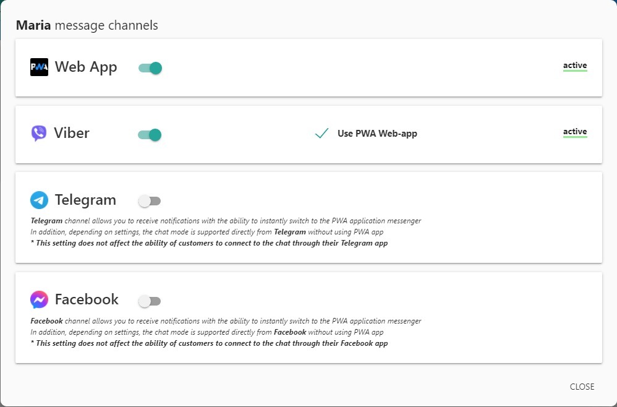Click the PWA Web App logo icon
This screenshot has height=407, width=617.
(39, 67)
